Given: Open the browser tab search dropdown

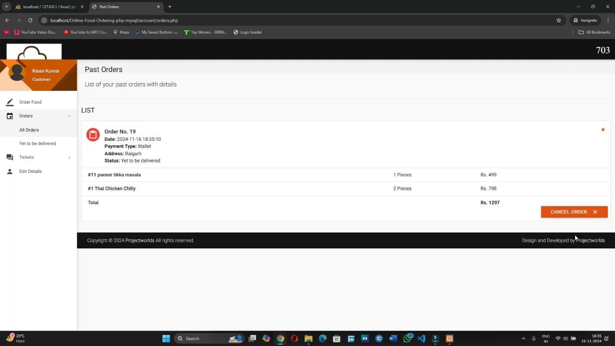Looking at the screenshot, I should [x=7, y=7].
